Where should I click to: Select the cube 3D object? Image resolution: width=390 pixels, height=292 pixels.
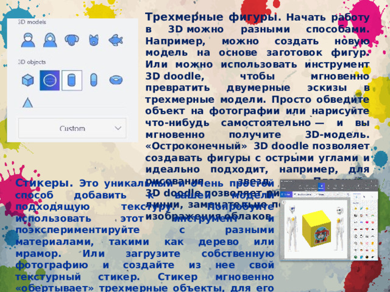(x=28, y=80)
